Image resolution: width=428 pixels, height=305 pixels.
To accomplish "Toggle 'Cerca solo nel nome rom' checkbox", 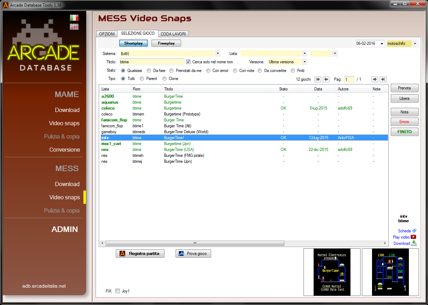I will pyautogui.click(x=188, y=62).
